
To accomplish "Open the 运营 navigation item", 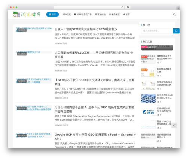I will click(126, 14).
